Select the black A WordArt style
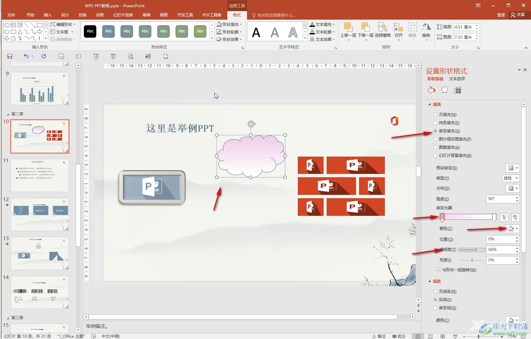 tap(256, 32)
